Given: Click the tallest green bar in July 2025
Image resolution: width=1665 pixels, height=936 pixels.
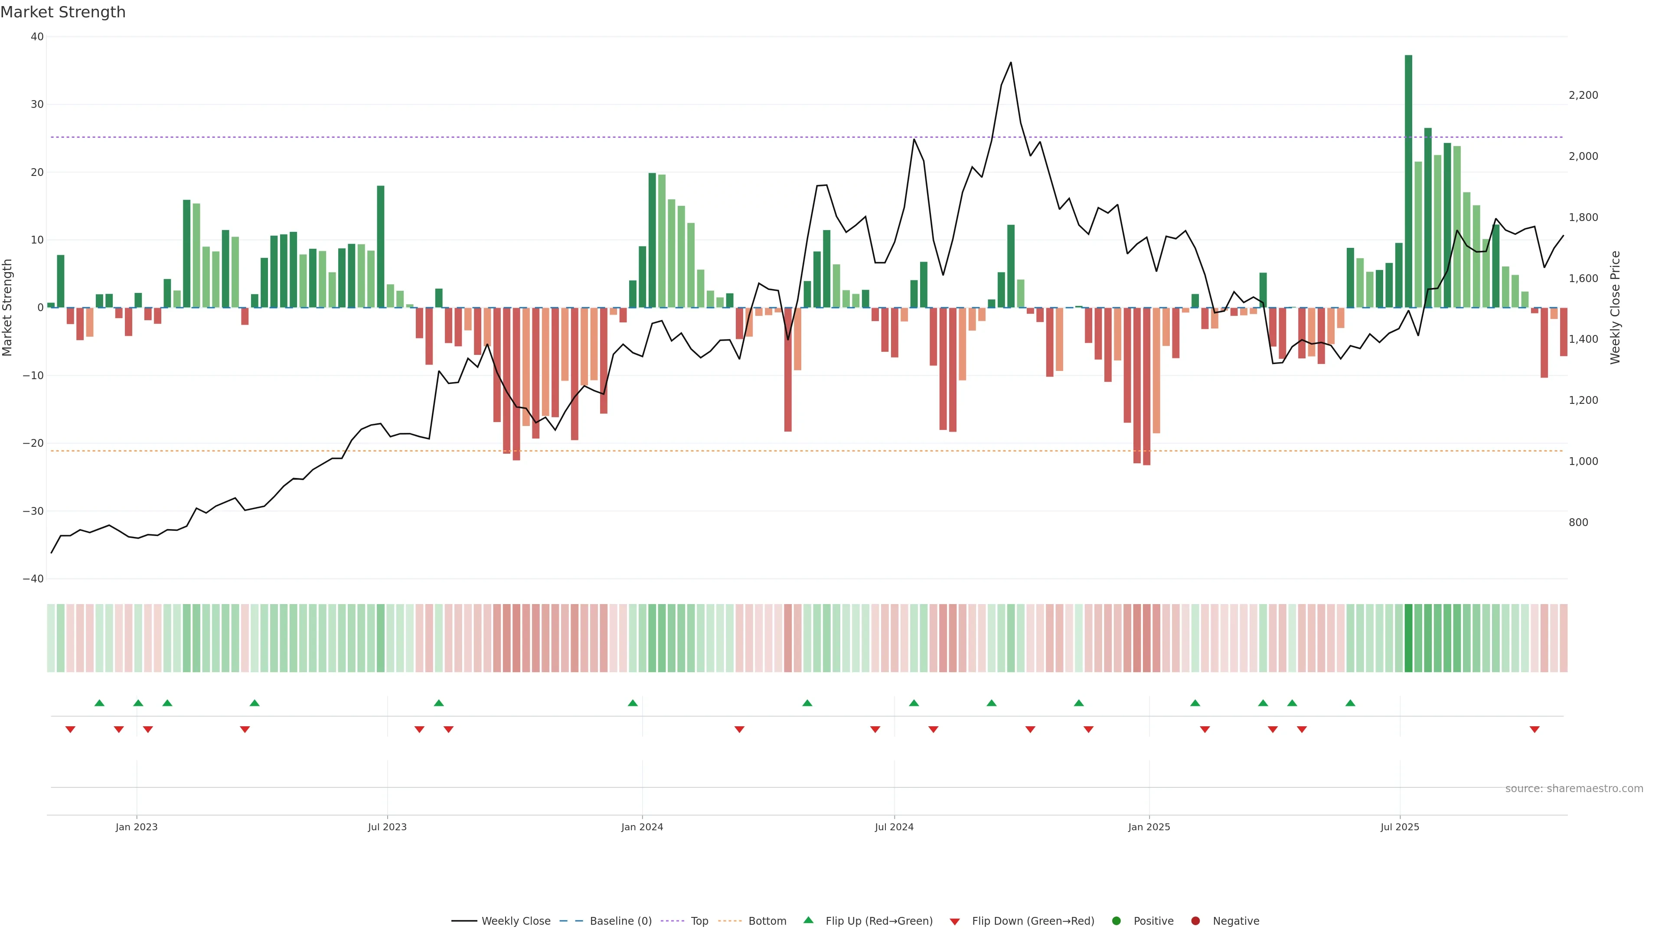Looking at the screenshot, I should point(1408,181).
